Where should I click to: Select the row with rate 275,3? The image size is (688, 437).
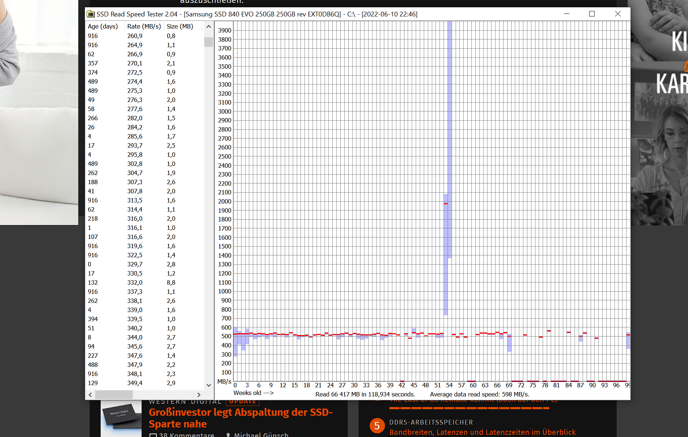[x=145, y=91]
